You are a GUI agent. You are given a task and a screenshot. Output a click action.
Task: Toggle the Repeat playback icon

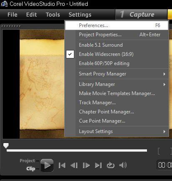(111, 165)
